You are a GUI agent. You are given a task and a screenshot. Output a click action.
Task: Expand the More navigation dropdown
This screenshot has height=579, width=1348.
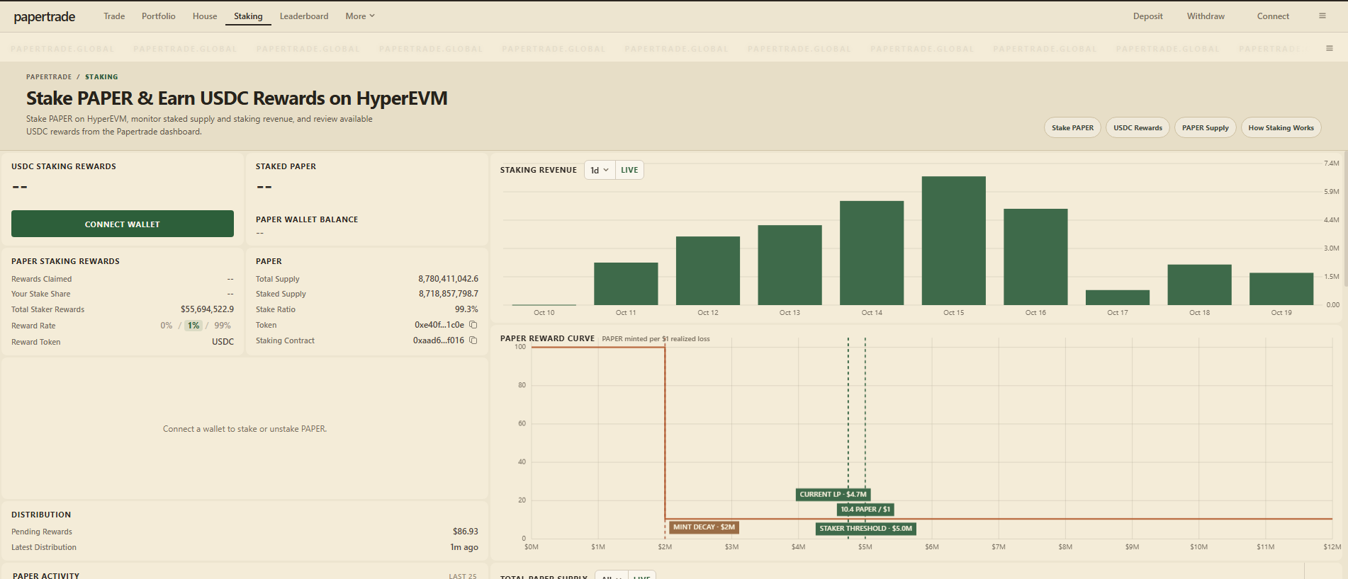[x=360, y=16]
